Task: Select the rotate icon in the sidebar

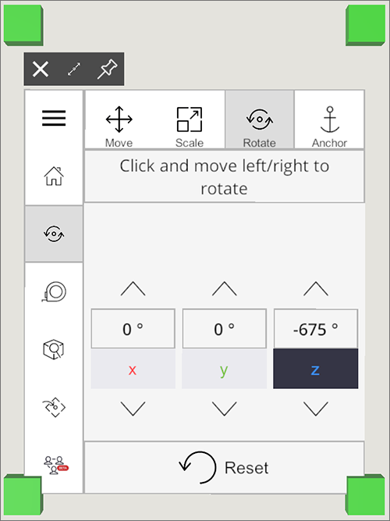Action: click(54, 234)
